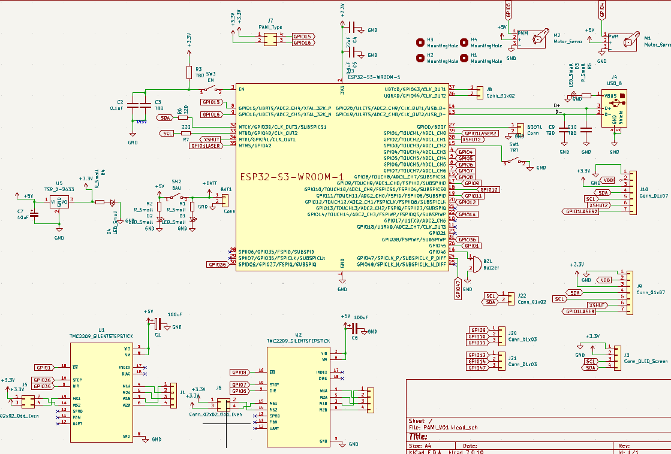
Task: Select the BOOT1 connector symbol
Action: pyautogui.click(x=520, y=129)
